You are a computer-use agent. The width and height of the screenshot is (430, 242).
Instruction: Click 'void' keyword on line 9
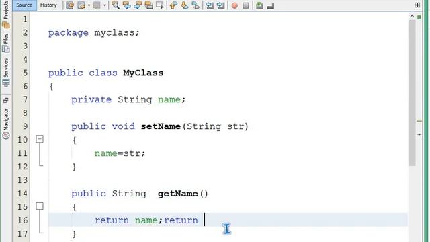pyautogui.click(x=124, y=126)
